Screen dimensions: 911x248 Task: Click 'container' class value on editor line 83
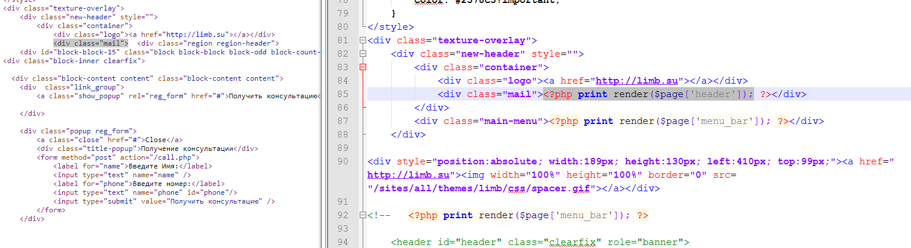511,67
